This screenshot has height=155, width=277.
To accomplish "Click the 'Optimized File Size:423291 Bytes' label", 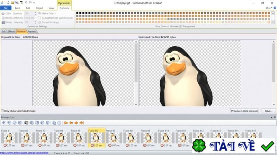I will tap(157, 37).
